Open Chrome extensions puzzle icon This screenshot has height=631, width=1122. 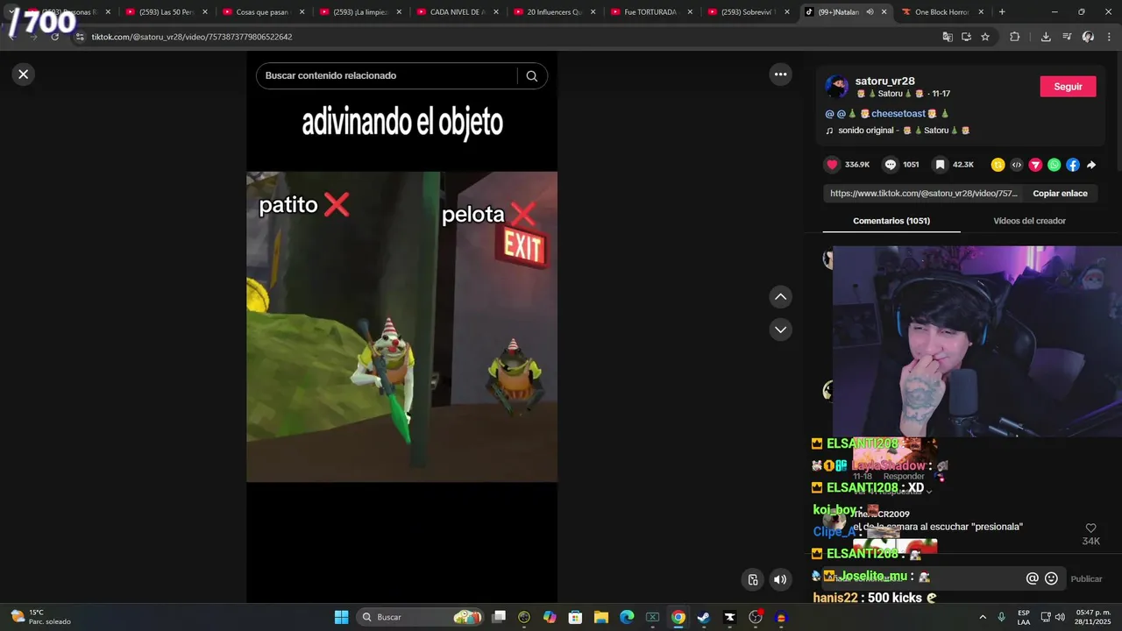coord(1015,37)
